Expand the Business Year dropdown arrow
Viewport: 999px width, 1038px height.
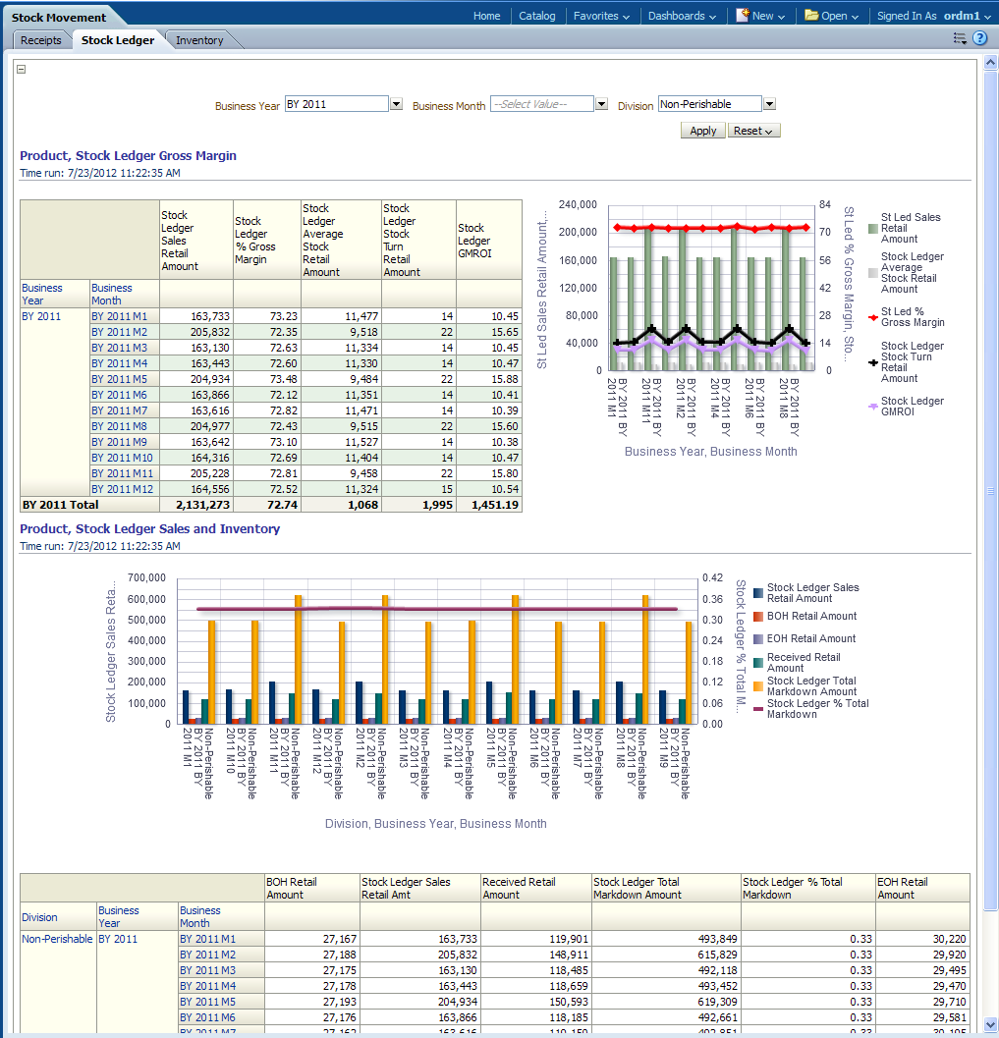pos(396,104)
